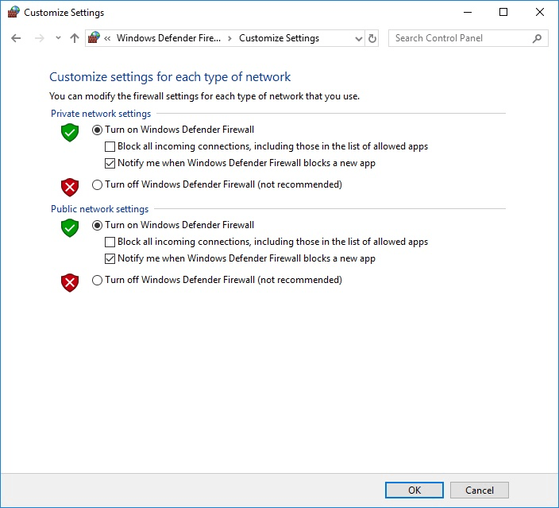Image resolution: width=559 pixels, height=508 pixels.
Task: Expand the address bar history dropdown
Action: click(x=359, y=38)
